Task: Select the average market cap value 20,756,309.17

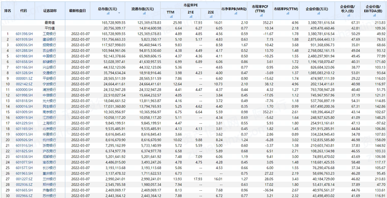Action: tap(114, 28)
